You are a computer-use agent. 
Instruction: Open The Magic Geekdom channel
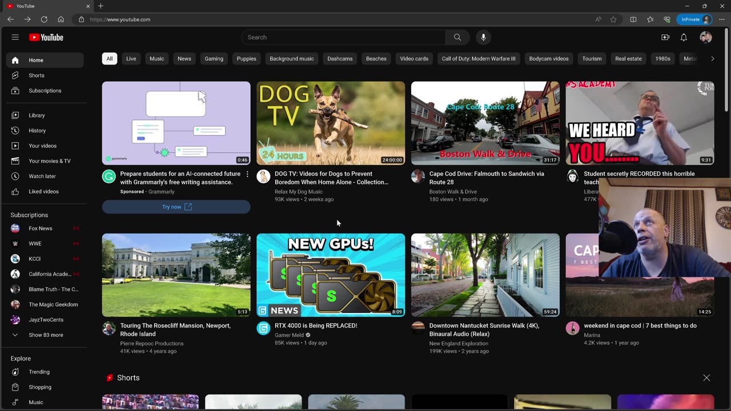[45, 304]
